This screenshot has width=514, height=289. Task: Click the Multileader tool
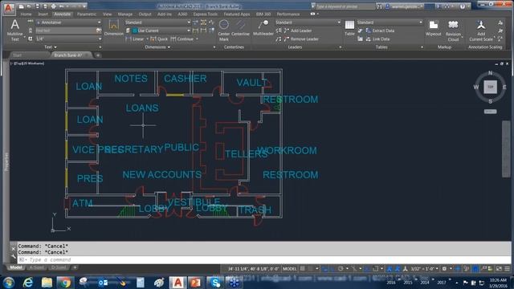click(263, 27)
